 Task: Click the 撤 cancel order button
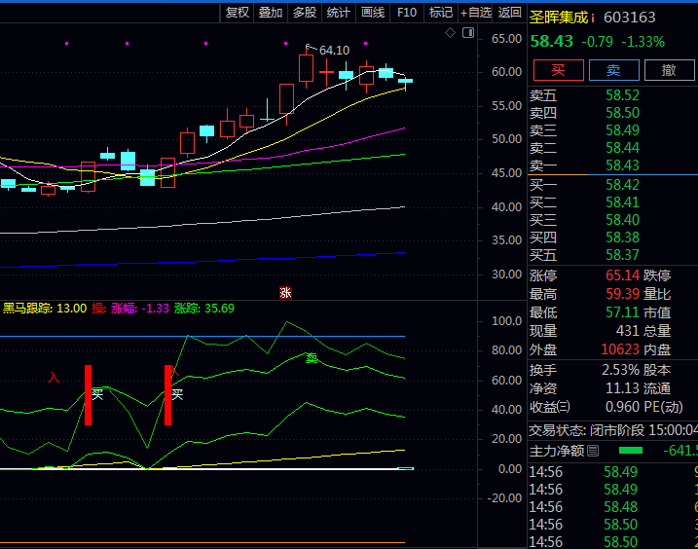coord(670,70)
